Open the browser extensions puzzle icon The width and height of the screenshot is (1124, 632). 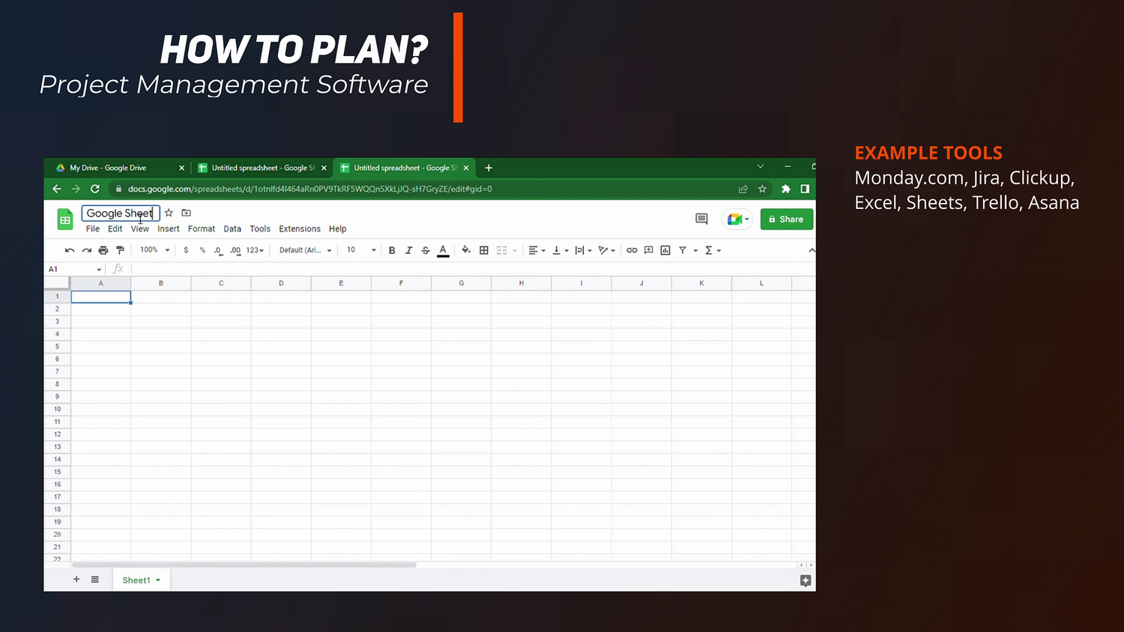point(786,189)
